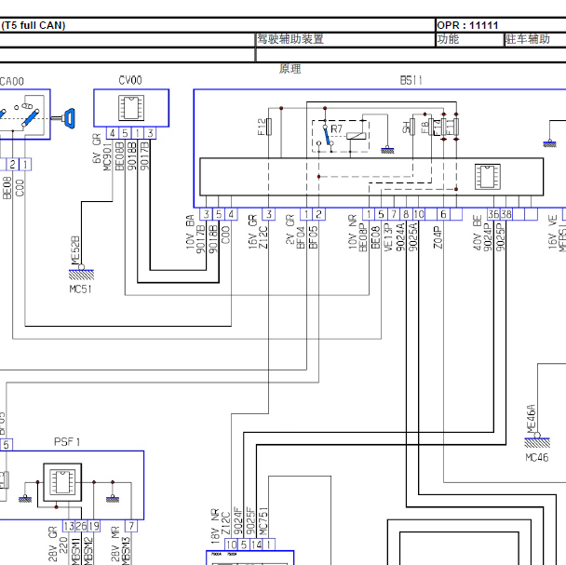Image resolution: width=566 pixels, height=565 pixels.
Task: Select the 9024A wire label
Action: tap(400, 237)
